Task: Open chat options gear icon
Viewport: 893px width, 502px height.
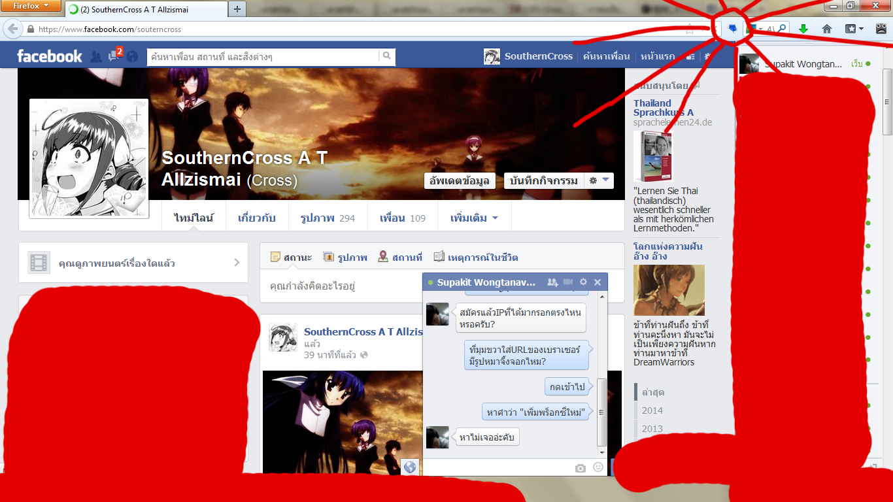Action: [583, 282]
